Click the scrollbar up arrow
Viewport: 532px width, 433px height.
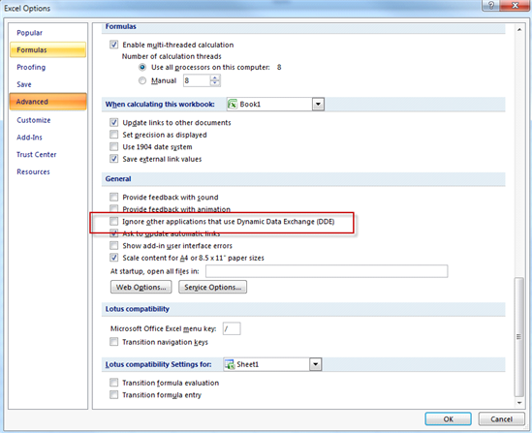(519, 30)
